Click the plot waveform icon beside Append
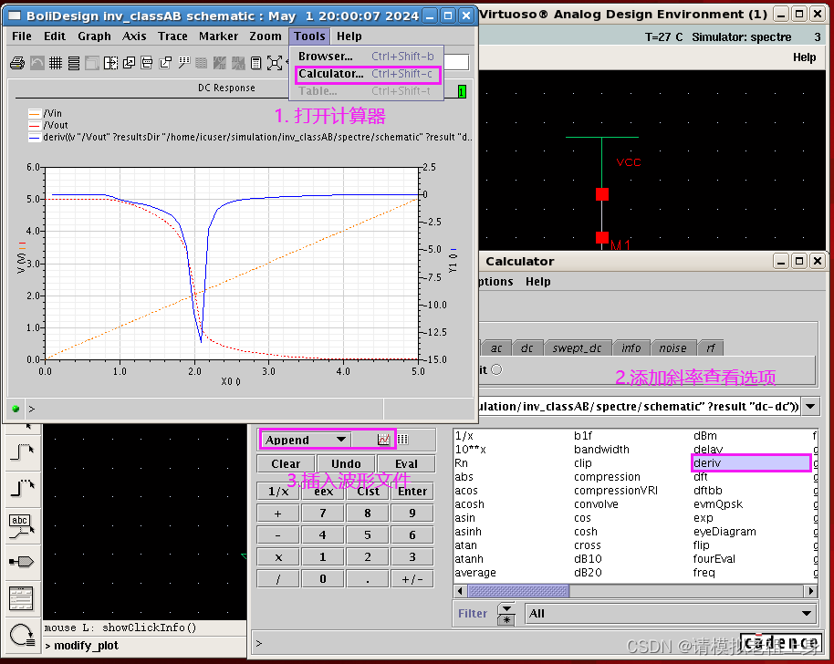Viewport: 834px width, 664px height. click(383, 440)
